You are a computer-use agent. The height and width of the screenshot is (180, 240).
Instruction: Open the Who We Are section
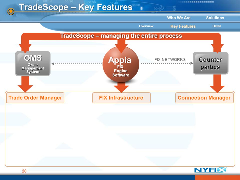pos(178,18)
